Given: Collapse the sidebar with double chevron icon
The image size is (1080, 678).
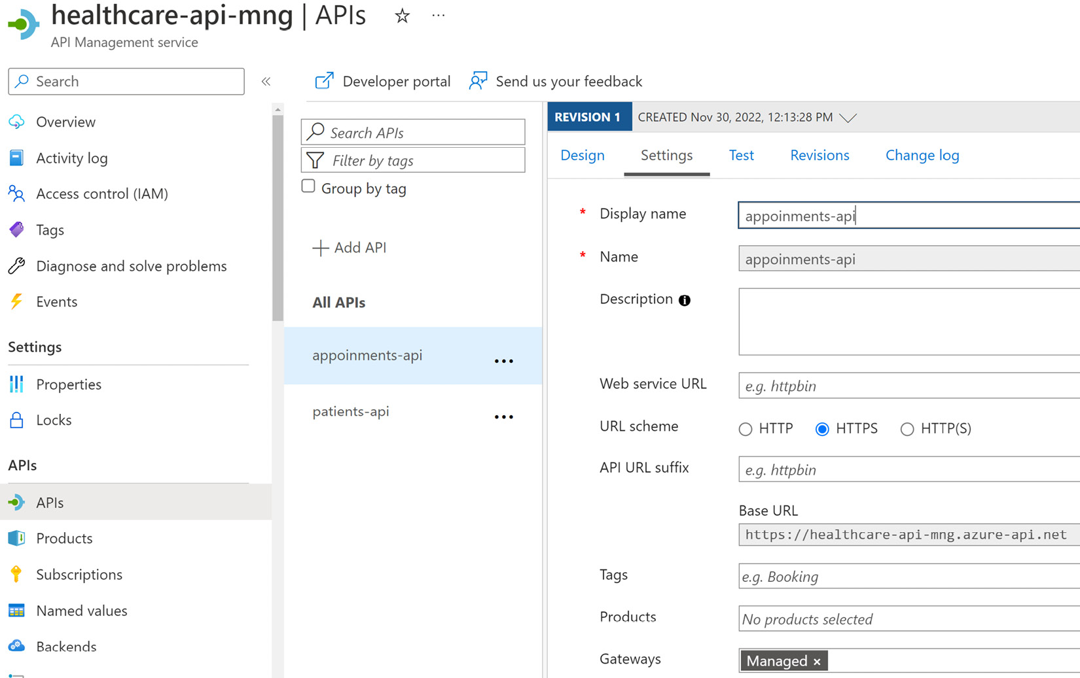Looking at the screenshot, I should [266, 82].
